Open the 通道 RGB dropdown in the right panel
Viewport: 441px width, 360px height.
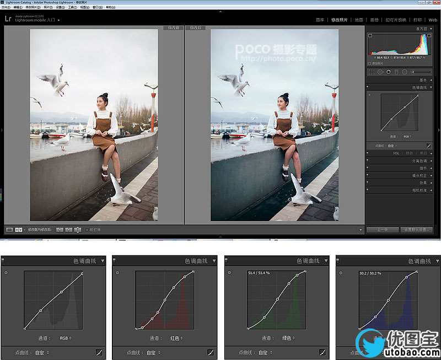[x=407, y=136]
